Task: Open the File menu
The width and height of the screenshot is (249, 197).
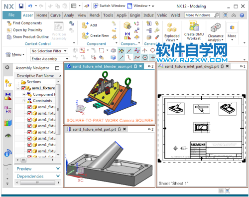Action: (11, 15)
